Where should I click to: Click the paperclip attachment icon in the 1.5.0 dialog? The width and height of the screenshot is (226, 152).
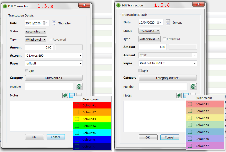click(179, 95)
